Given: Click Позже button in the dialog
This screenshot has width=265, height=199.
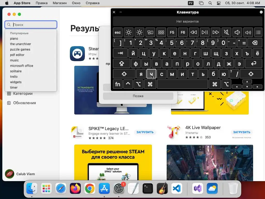Looking at the screenshot, I should [138, 96].
